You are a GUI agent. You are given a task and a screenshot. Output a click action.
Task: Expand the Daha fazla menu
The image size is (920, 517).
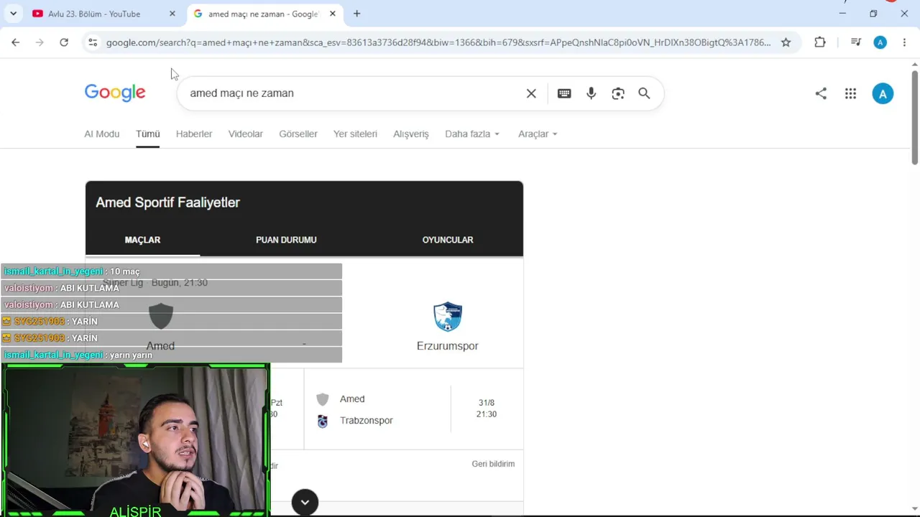[x=472, y=134]
